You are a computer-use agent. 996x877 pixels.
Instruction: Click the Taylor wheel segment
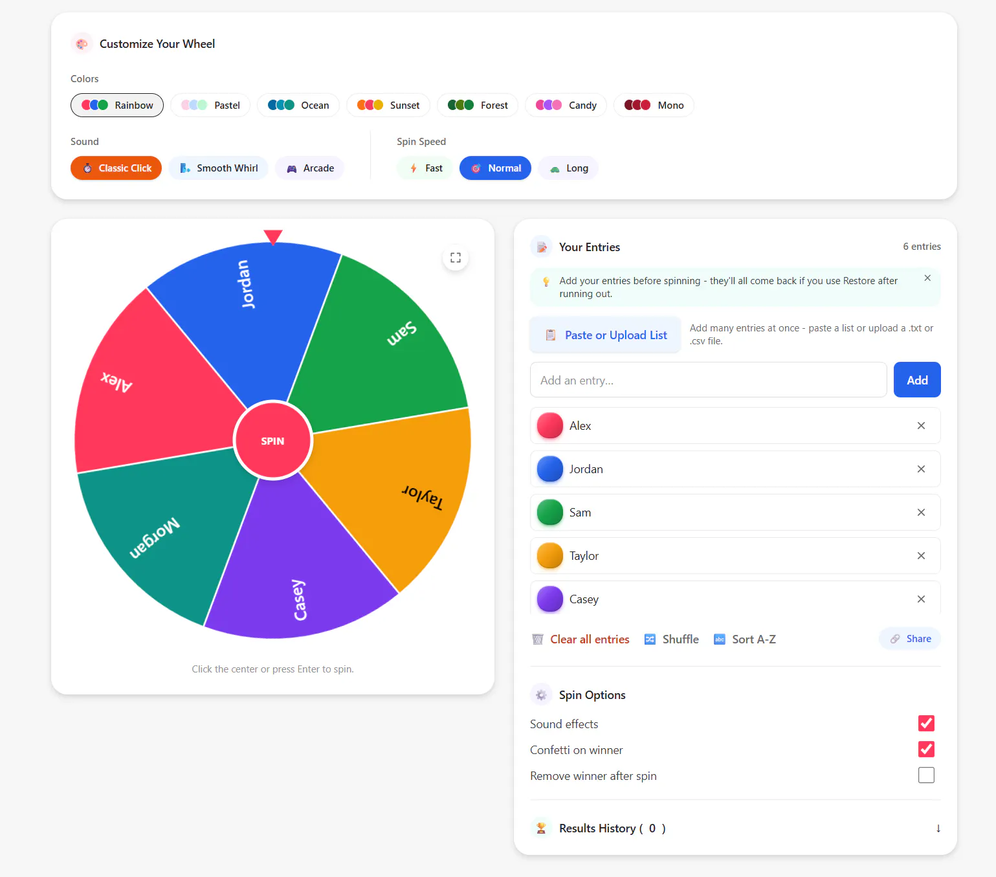[x=401, y=498]
